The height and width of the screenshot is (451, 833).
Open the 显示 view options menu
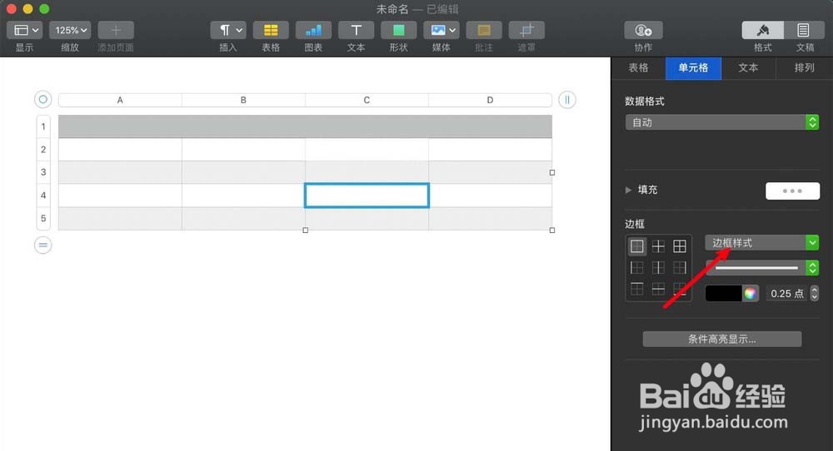(24, 30)
